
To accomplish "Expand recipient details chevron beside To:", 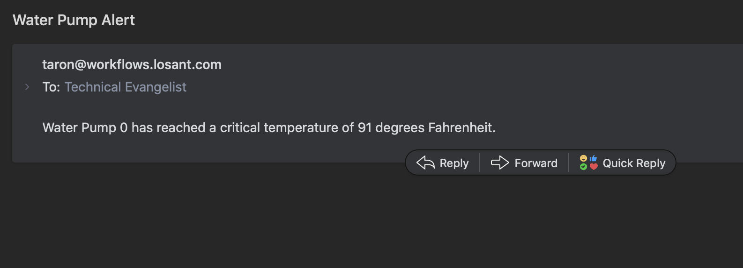I will click(27, 87).
